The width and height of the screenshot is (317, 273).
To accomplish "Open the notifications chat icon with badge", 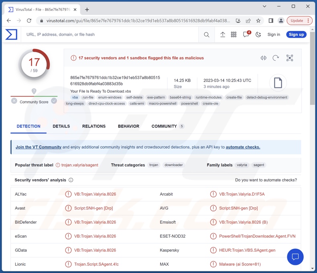I will tap(246, 34).
